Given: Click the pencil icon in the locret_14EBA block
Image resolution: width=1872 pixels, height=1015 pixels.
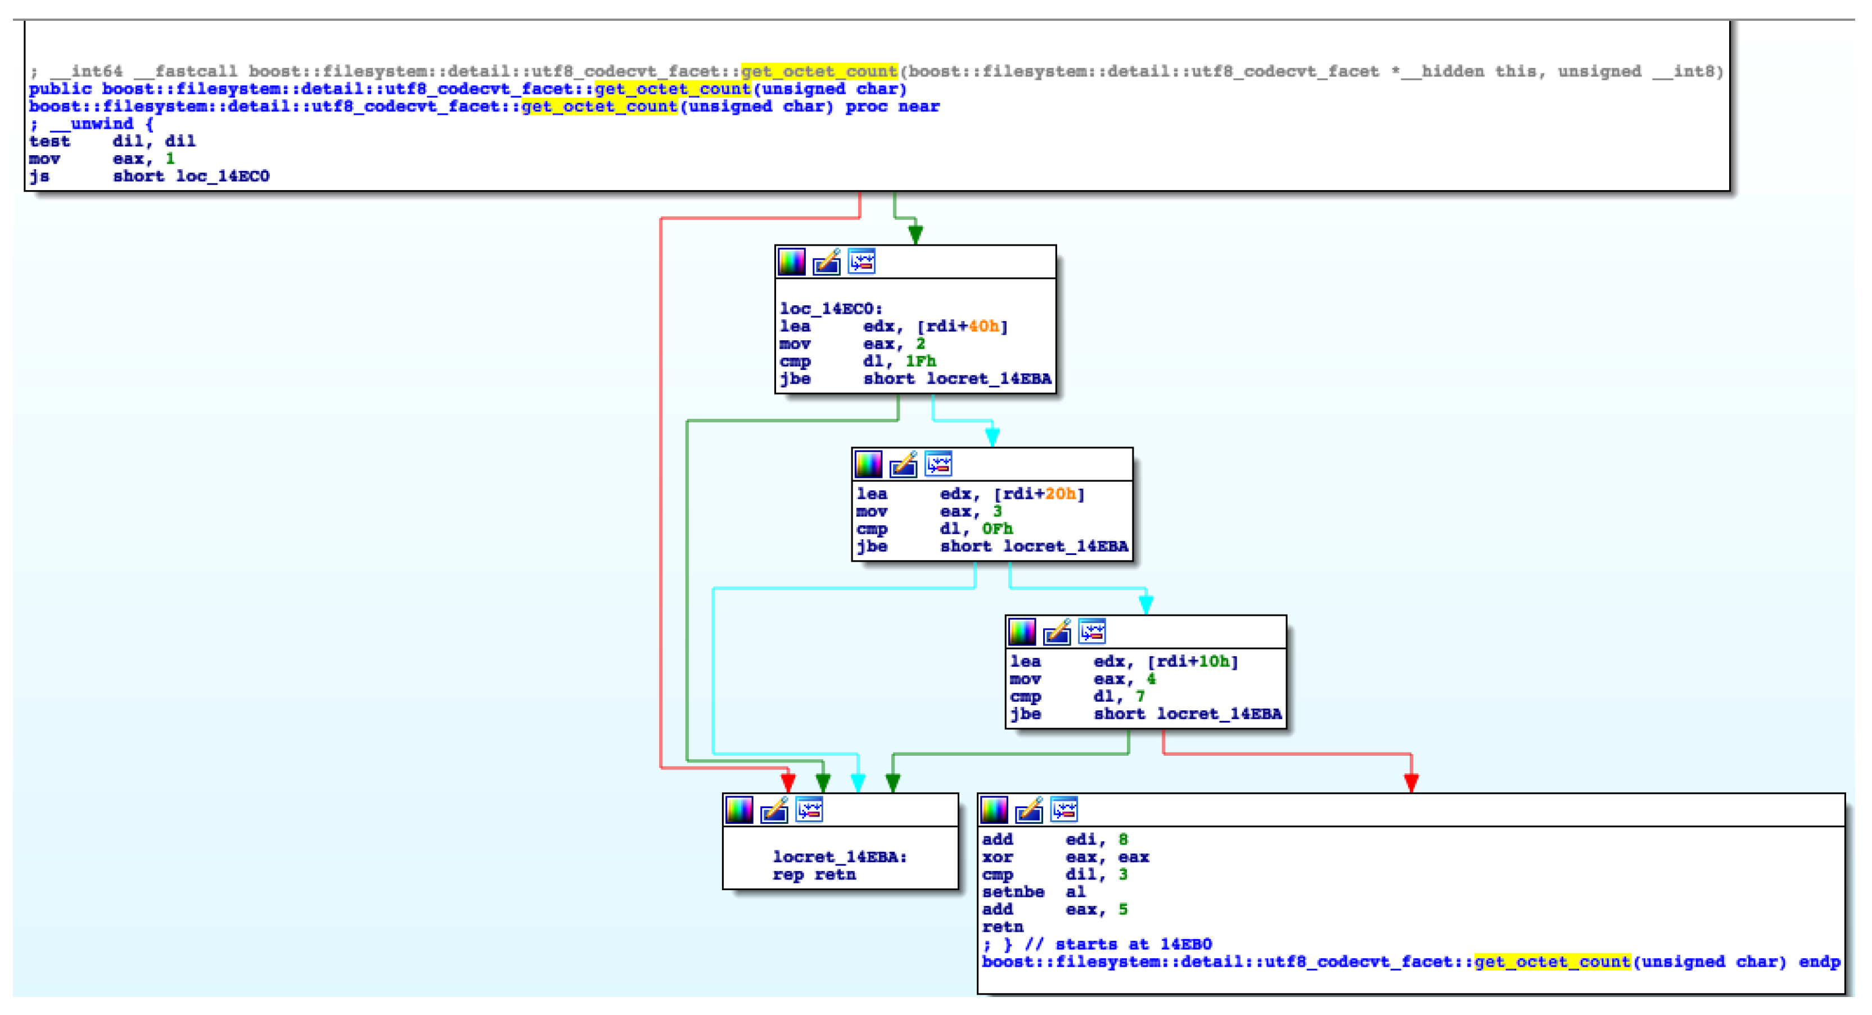Looking at the screenshot, I should (x=774, y=810).
